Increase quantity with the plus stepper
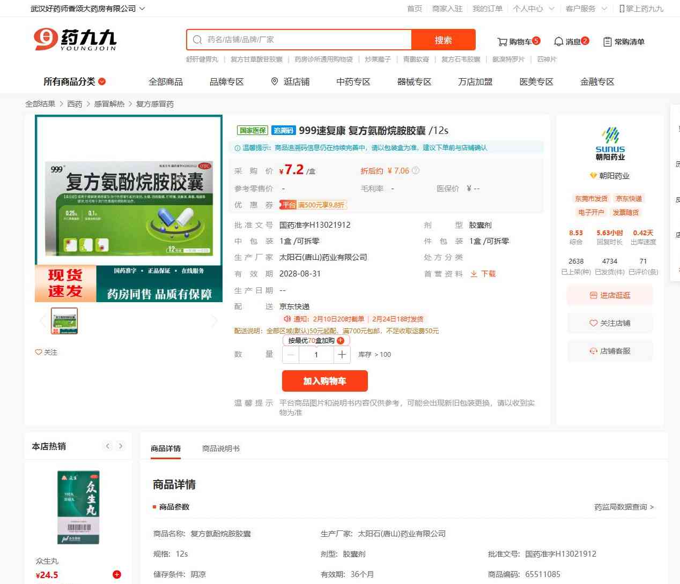This screenshot has width=680, height=584. pyautogui.click(x=342, y=355)
